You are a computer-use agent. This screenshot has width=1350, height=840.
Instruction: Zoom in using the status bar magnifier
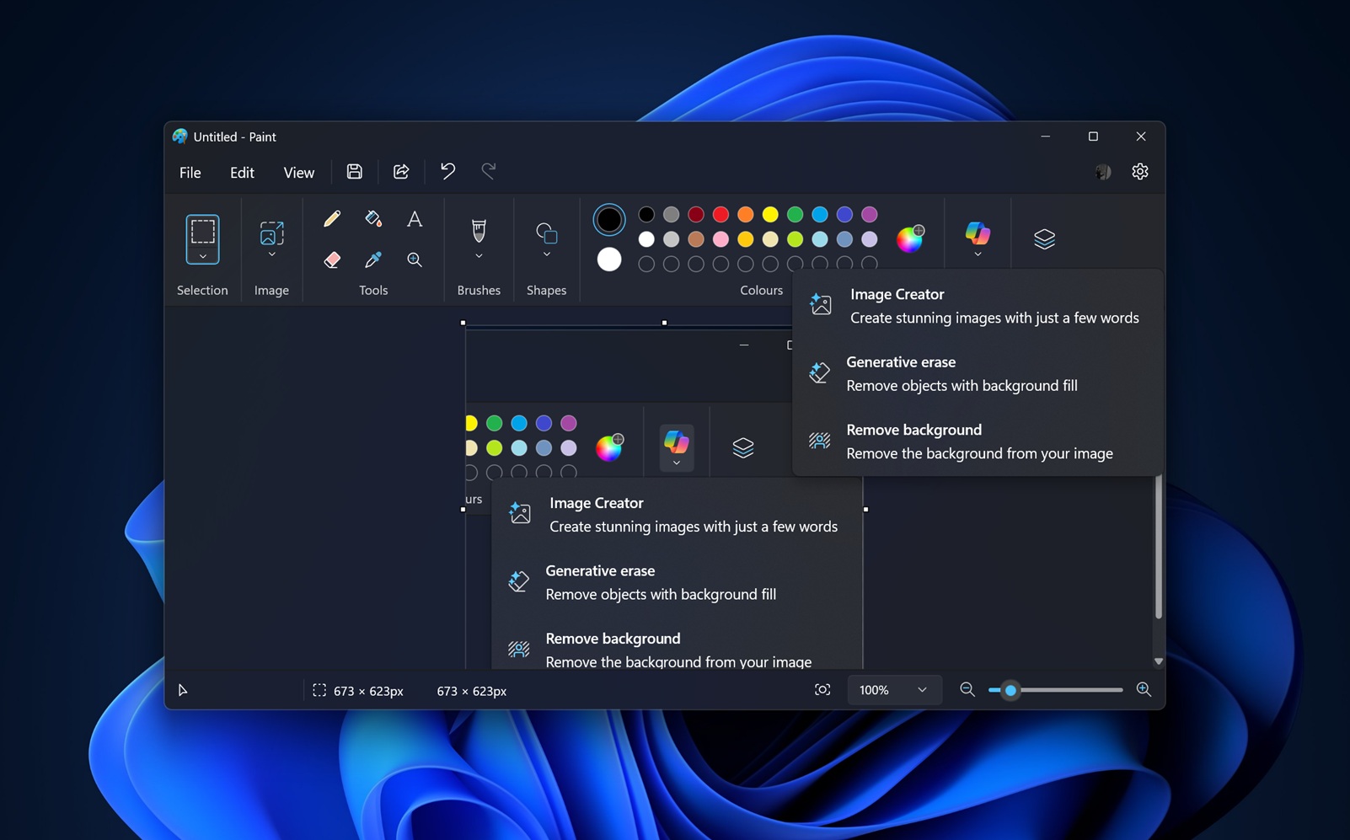pos(1144,690)
